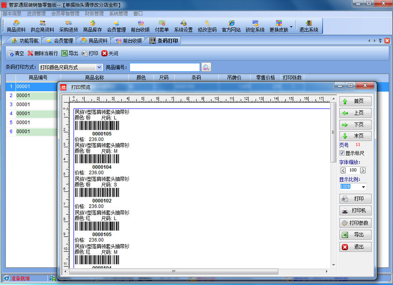Open the 前台收银 cashier icon
The height and width of the screenshot is (285, 393).
coord(140,26)
